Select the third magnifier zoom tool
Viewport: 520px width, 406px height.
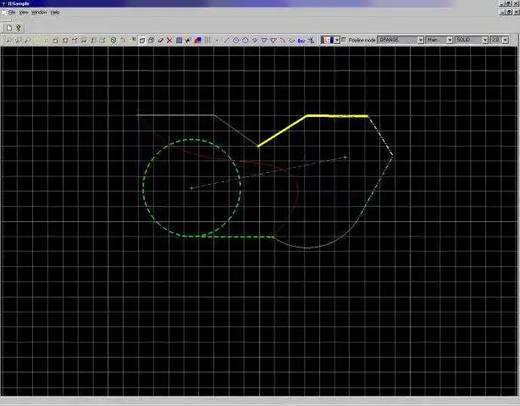[x=27, y=41]
